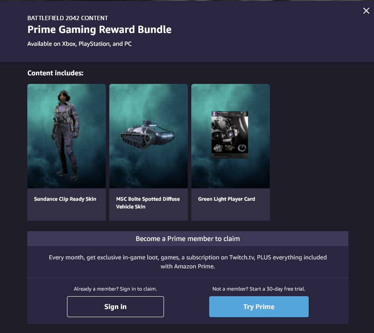
Task: Click the Green Light Player Card caption
Action: [227, 199]
